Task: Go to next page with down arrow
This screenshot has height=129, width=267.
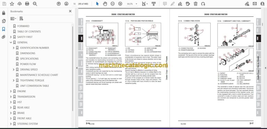Action: tap(66, 4)
